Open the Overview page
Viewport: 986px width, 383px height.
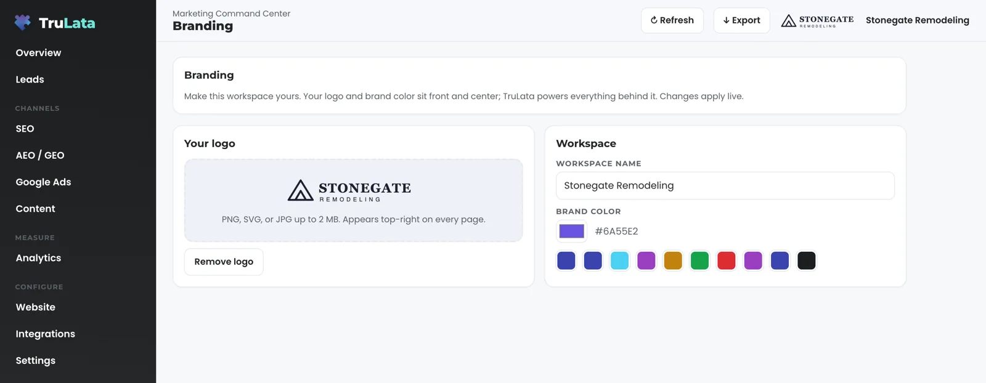click(x=38, y=53)
